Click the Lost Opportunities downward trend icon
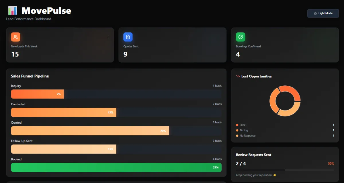Image resolution: width=344 pixels, height=183 pixels. (238, 76)
